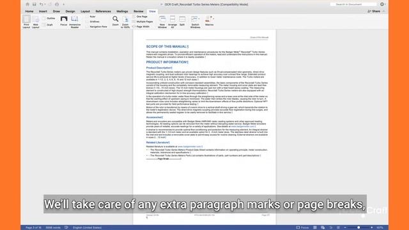Image resolution: width=409 pixels, height=230 pixels.
Task: Click the Redo icon
Action: tap(50, 4)
